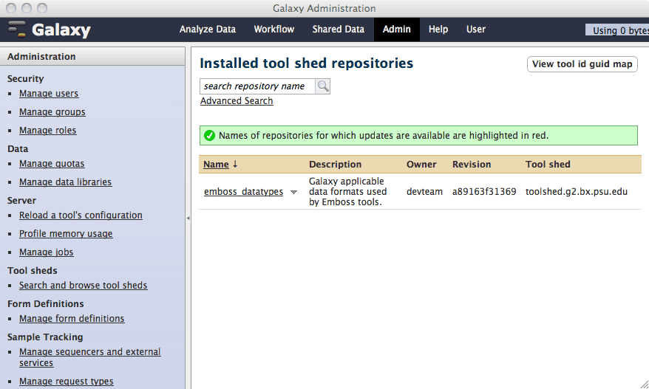Open the Advanced Search link

click(237, 101)
